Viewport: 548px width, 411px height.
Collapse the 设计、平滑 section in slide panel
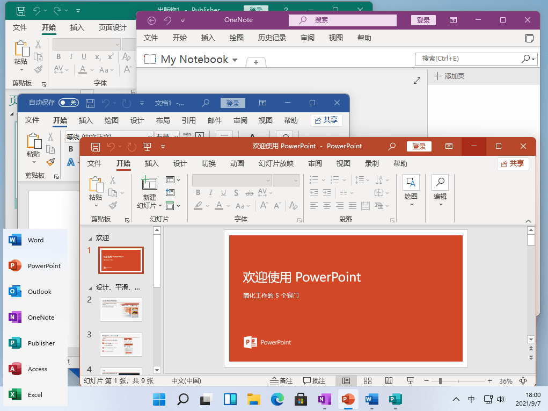(x=90, y=288)
